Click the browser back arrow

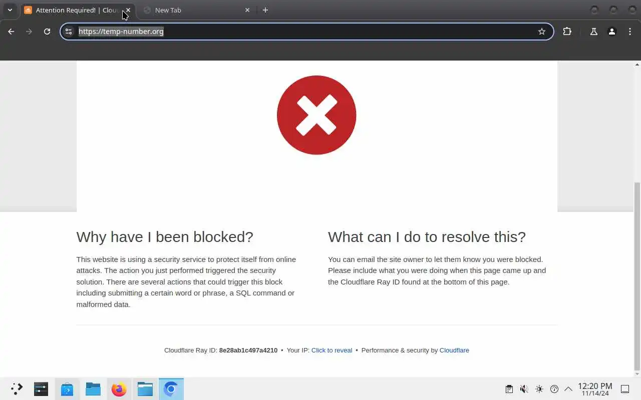click(11, 31)
